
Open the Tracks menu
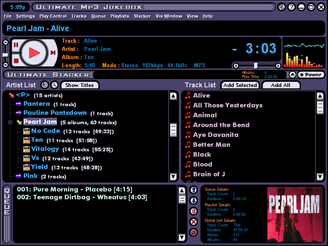(x=79, y=16)
